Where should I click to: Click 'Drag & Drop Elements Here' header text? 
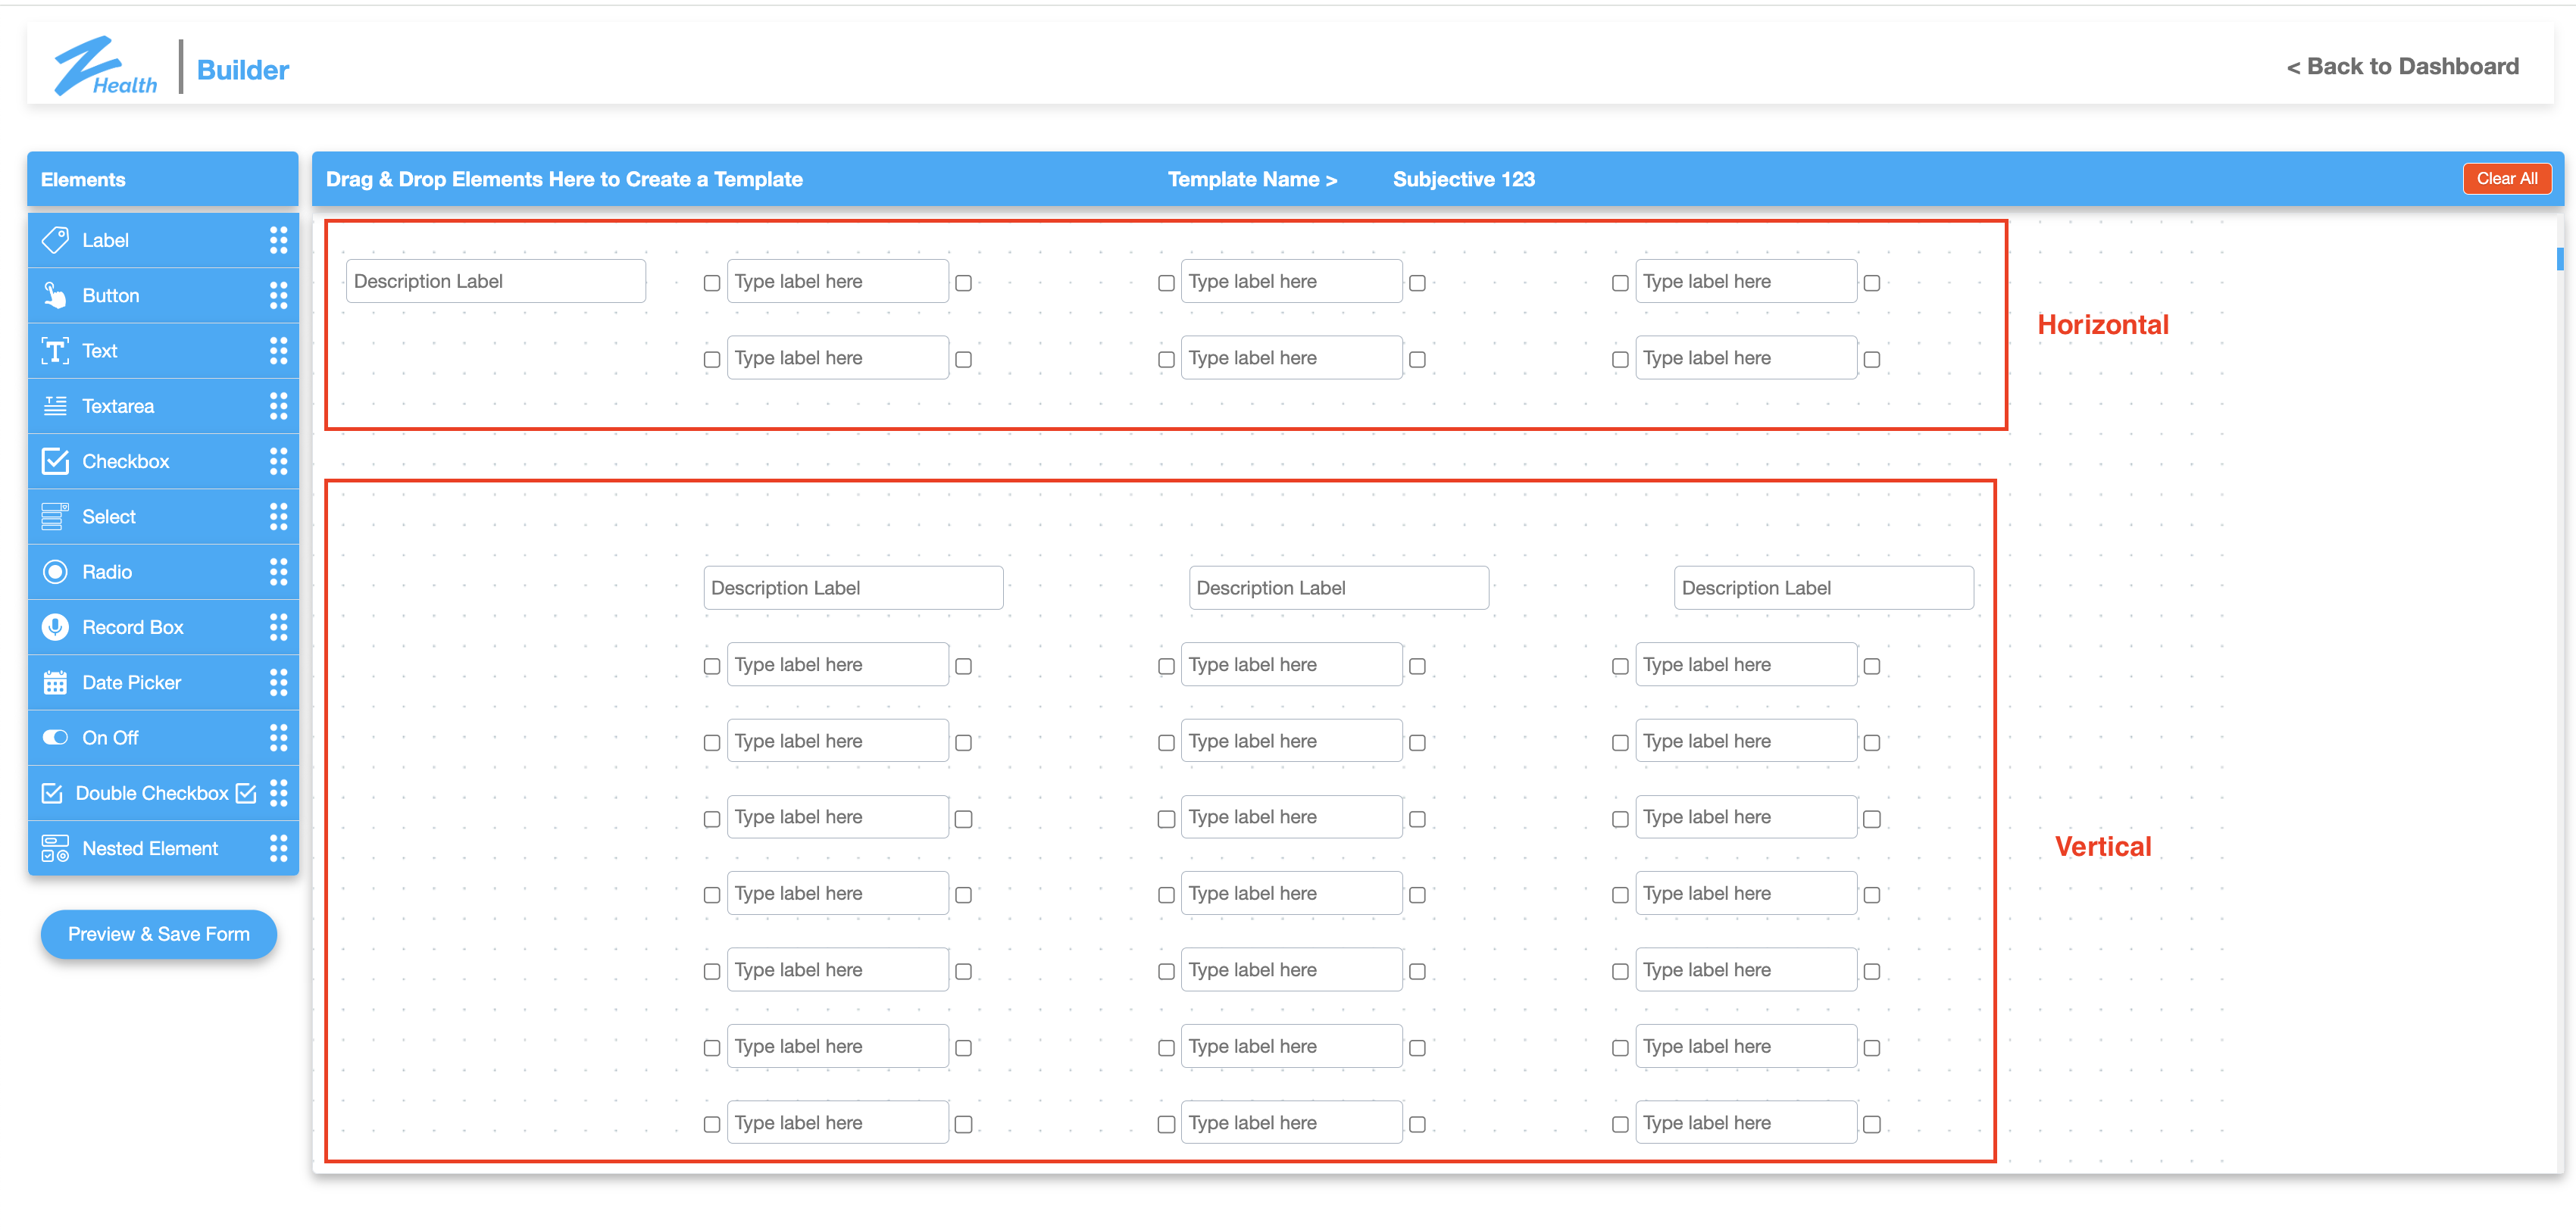564,179
